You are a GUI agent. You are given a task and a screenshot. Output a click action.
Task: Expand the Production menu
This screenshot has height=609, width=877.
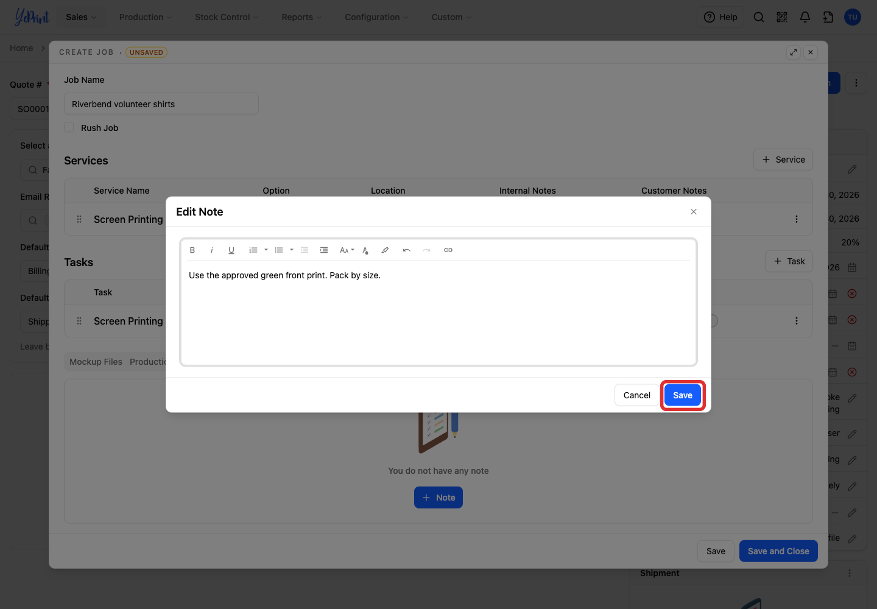[146, 17]
